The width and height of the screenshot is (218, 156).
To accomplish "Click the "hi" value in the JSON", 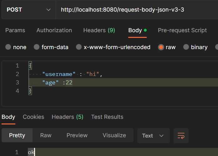I will point(93,74).
